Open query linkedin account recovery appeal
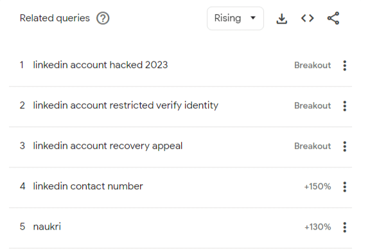 pyautogui.click(x=108, y=146)
